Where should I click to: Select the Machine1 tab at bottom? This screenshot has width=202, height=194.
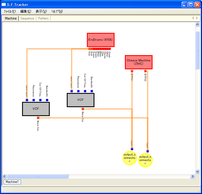[x=12, y=182]
